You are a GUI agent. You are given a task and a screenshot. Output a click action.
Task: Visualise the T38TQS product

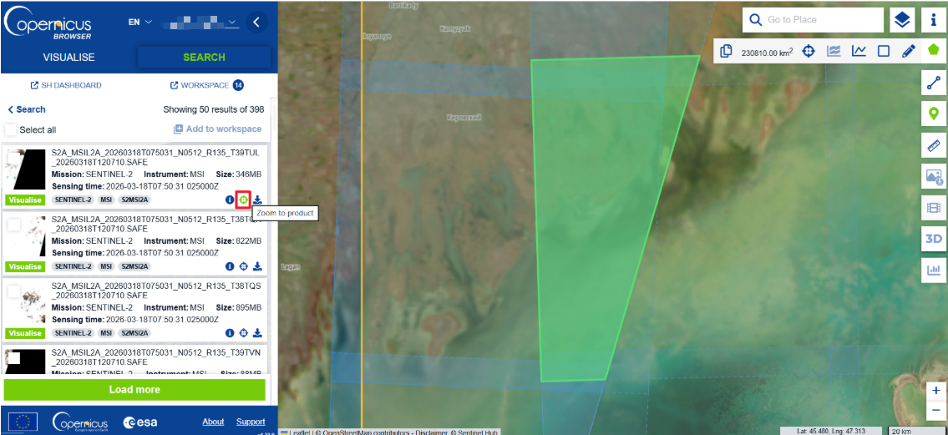tap(25, 333)
